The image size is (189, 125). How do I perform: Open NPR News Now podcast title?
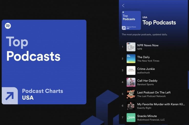click(x=148, y=45)
